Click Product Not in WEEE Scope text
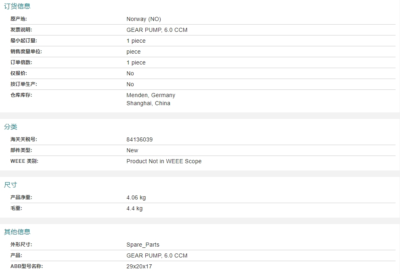Screen dimensions: 400x274 click(164, 161)
